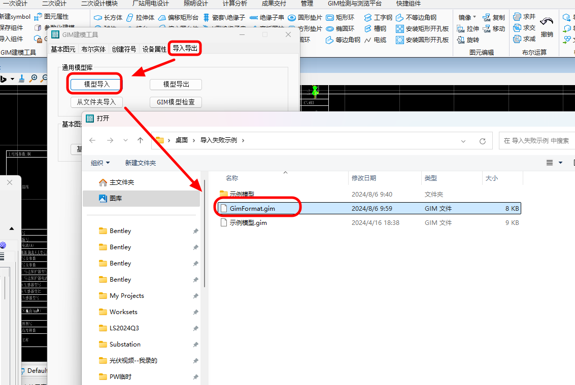This screenshot has width=575, height=385.
Task: Switch to 布尔实体 tab
Action: click(x=93, y=49)
